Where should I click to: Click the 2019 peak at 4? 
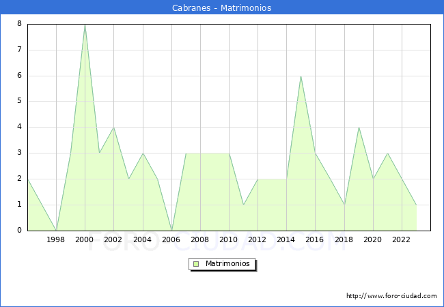tap(359, 128)
